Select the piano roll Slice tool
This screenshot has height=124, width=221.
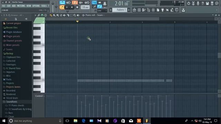68,15
